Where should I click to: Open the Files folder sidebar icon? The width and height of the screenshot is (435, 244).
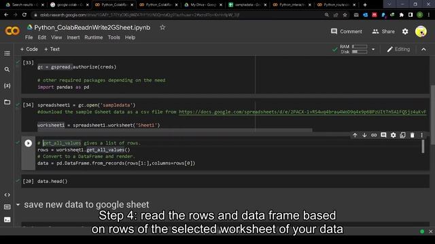click(x=7, y=102)
